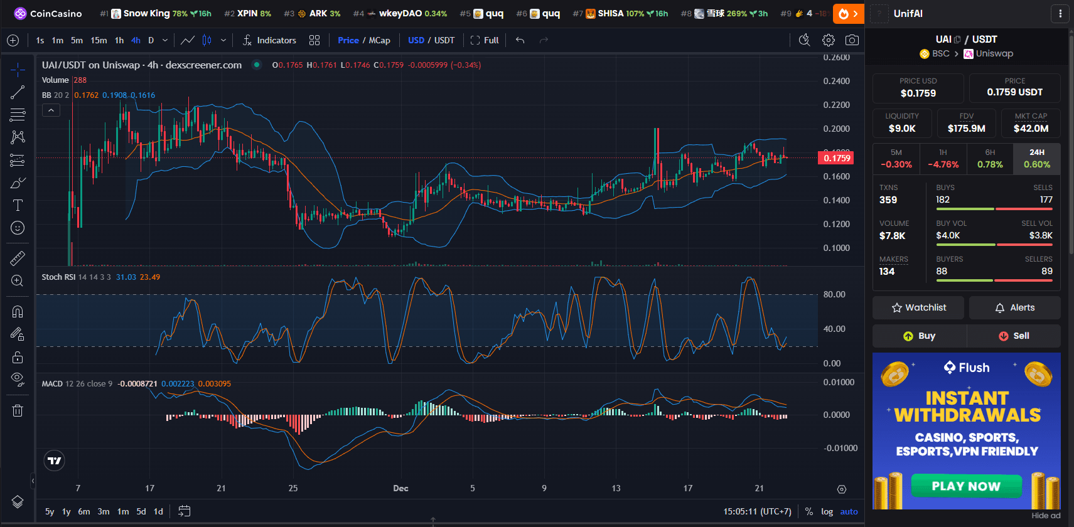Select the 1H price change tab
The width and height of the screenshot is (1074, 527).
[x=943, y=159]
